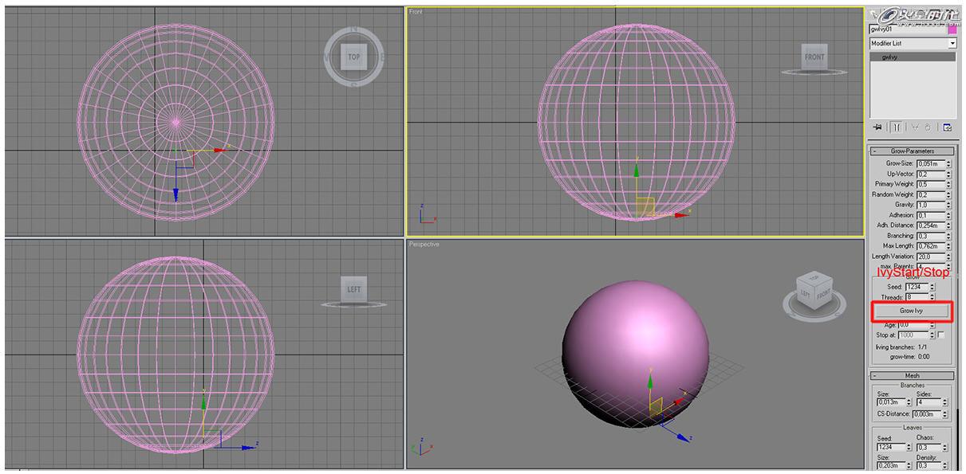Click the Adhesion spinner arrows
This screenshot has width=966, height=474.
click(x=948, y=215)
